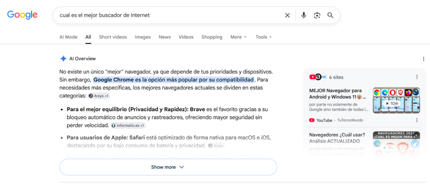
Task: Click the Safari bullet paragraph text
Action: point(169,142)
